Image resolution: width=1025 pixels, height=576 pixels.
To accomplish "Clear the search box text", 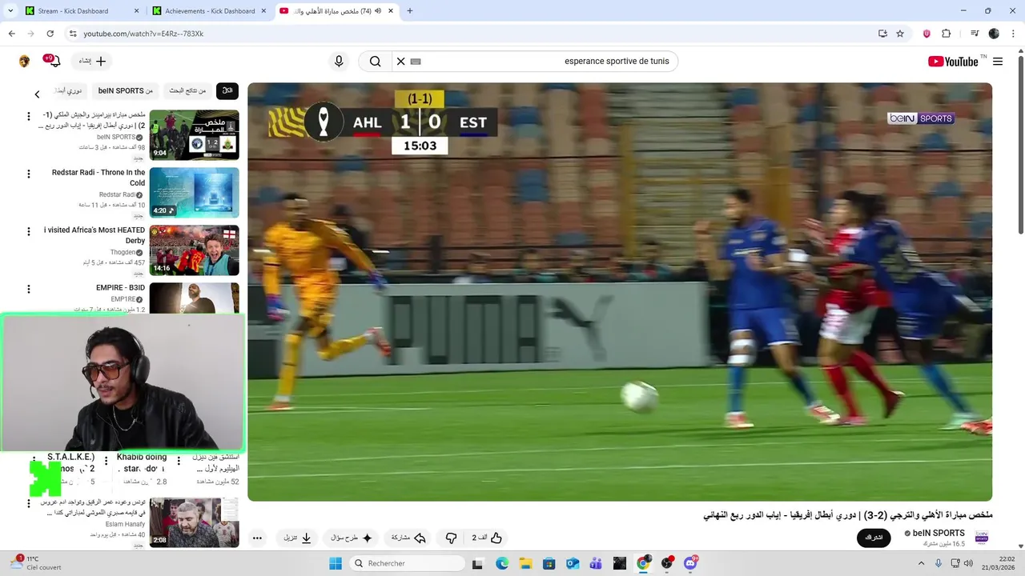I will coord(401,62).
